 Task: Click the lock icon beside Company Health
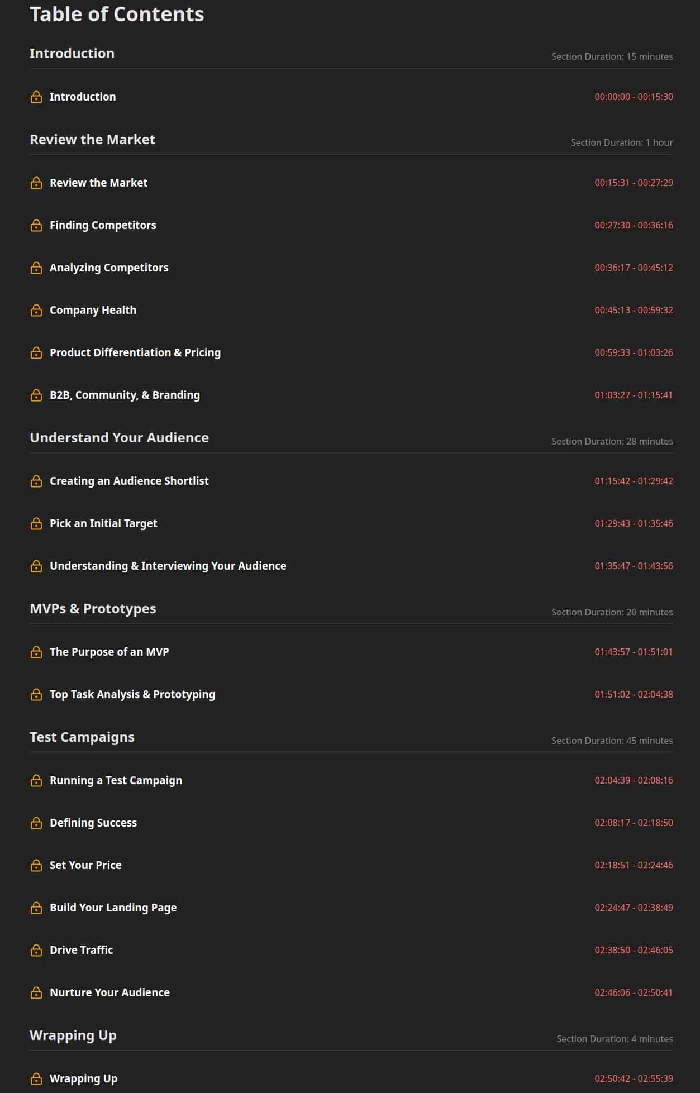tap(36, 310)
